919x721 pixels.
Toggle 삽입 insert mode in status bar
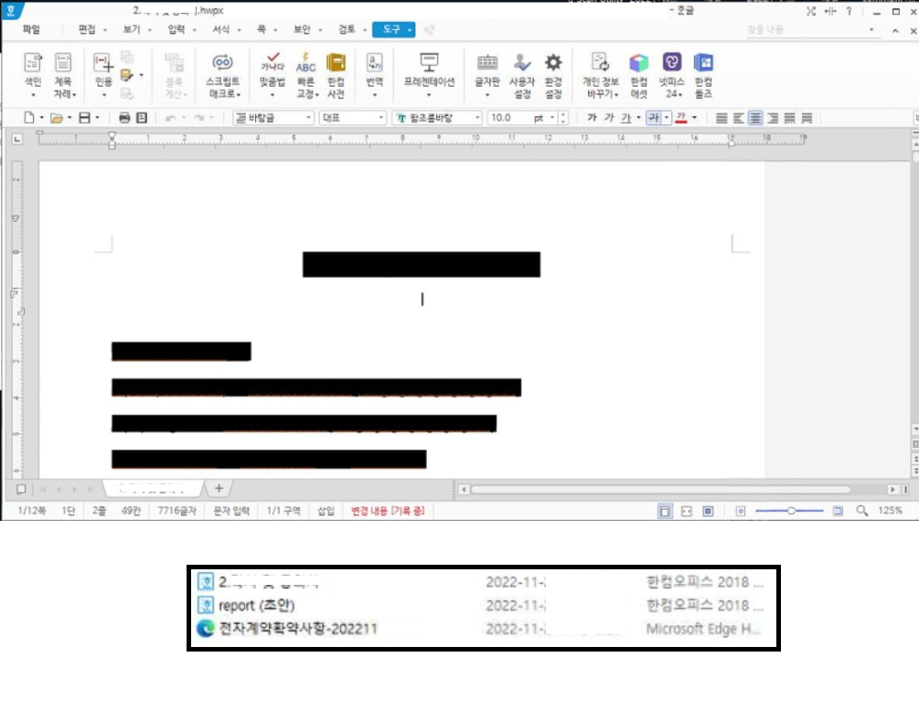point(326,512)
